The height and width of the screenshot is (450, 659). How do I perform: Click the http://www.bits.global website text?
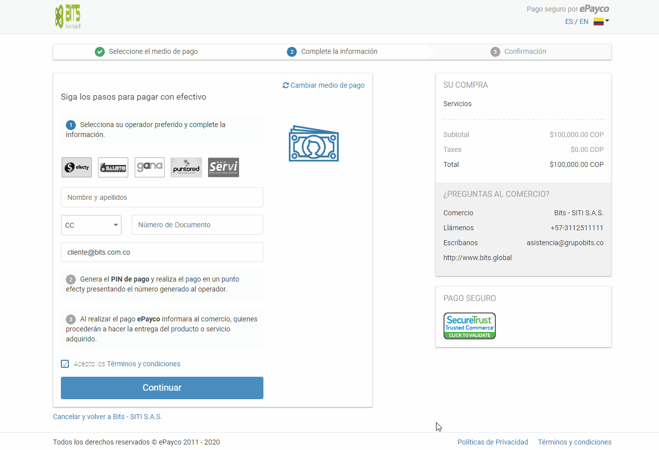tap(477, 258)
